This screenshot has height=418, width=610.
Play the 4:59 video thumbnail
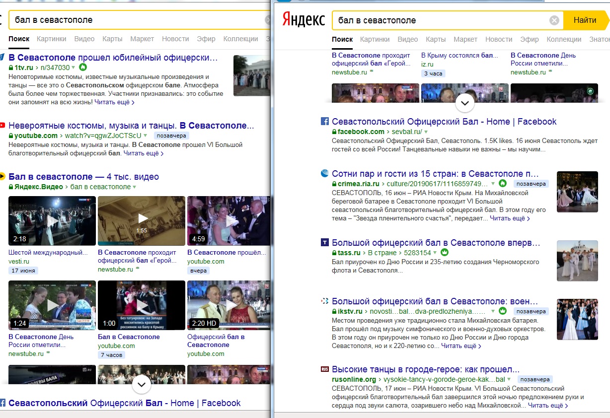tap(229, 221)
